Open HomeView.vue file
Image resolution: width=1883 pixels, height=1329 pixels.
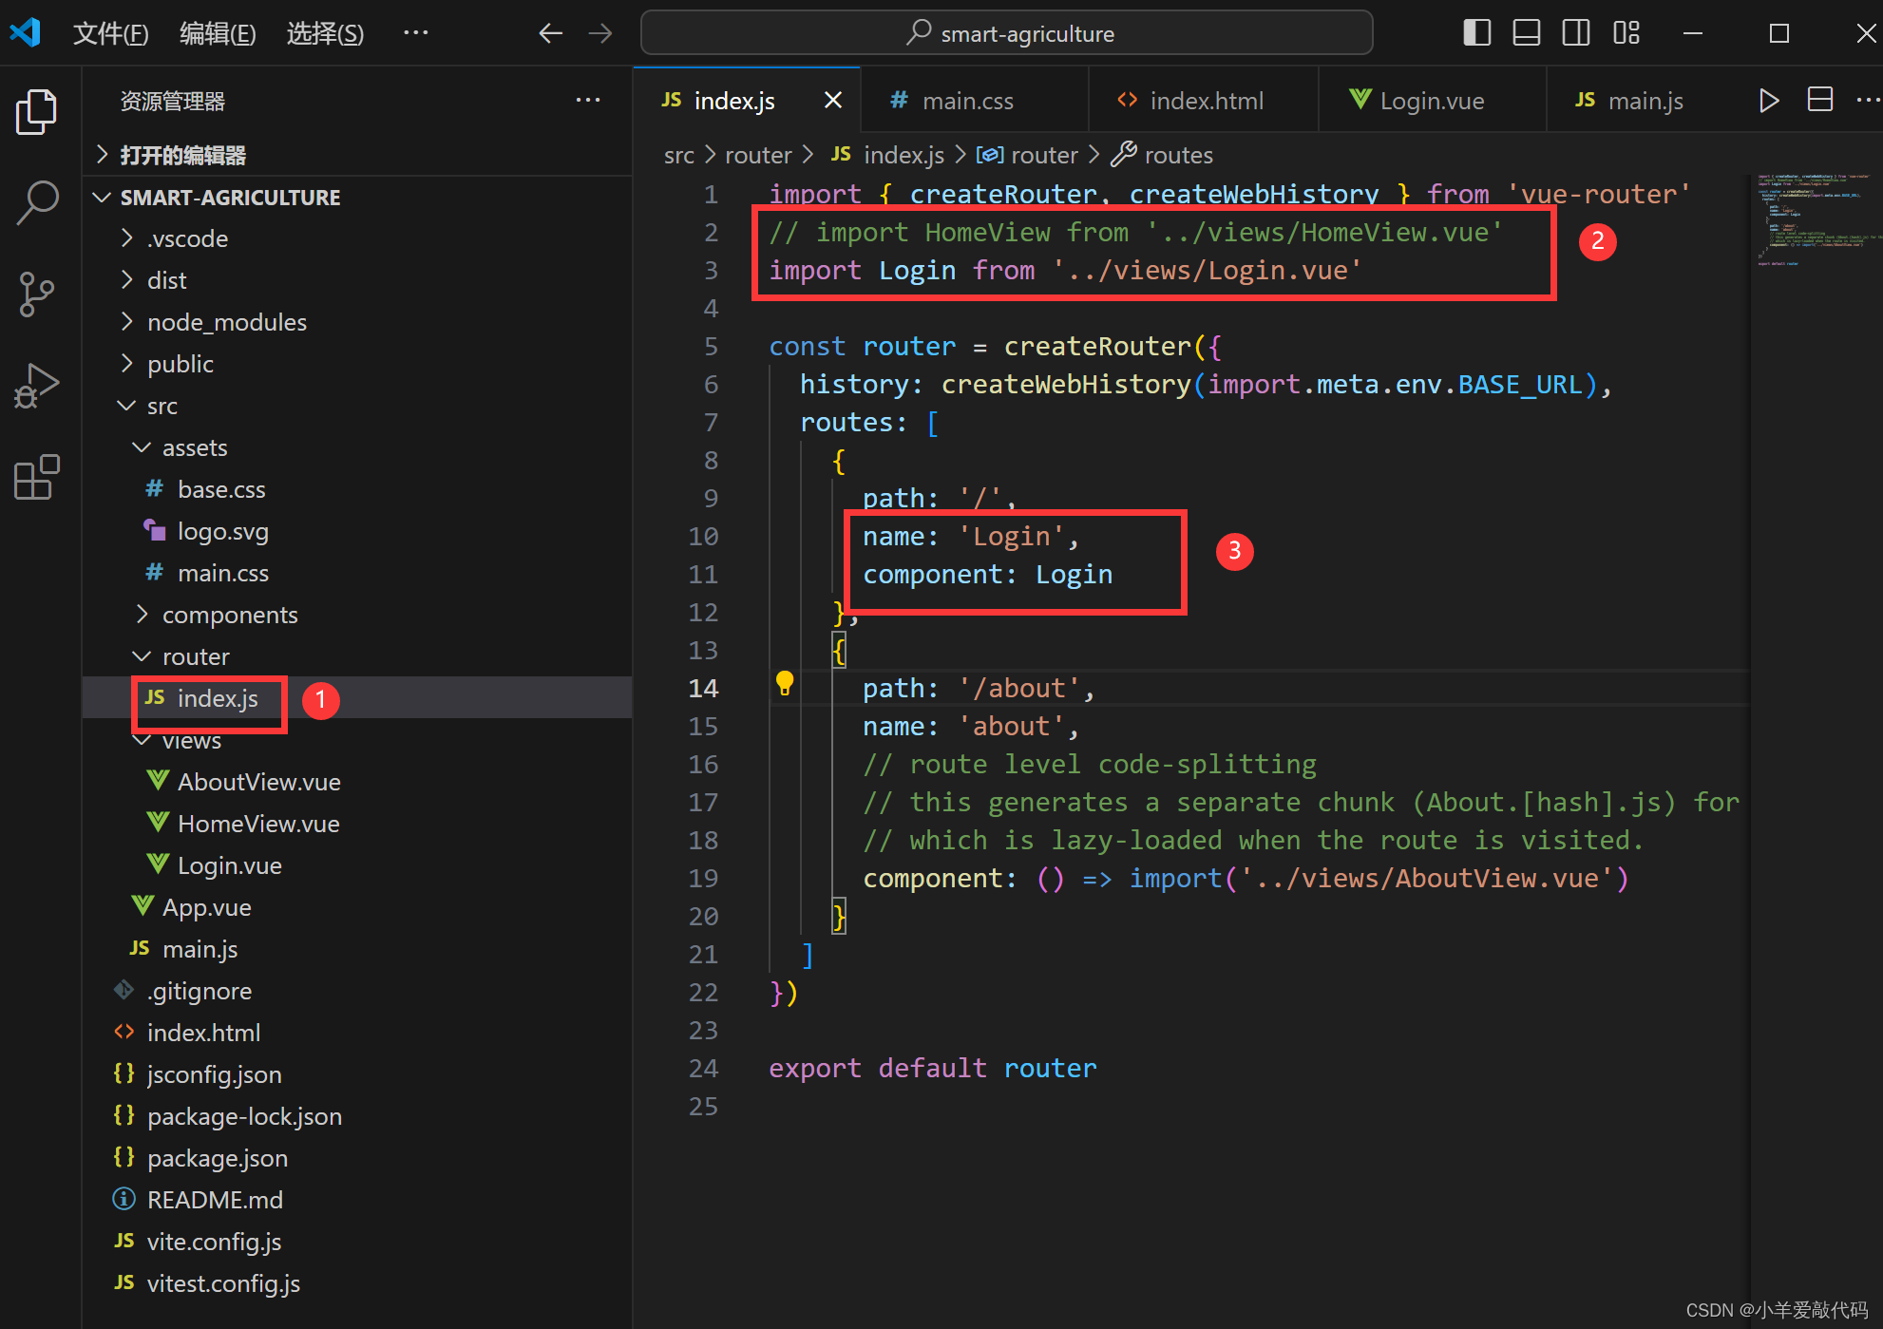[x=356, y=824]
